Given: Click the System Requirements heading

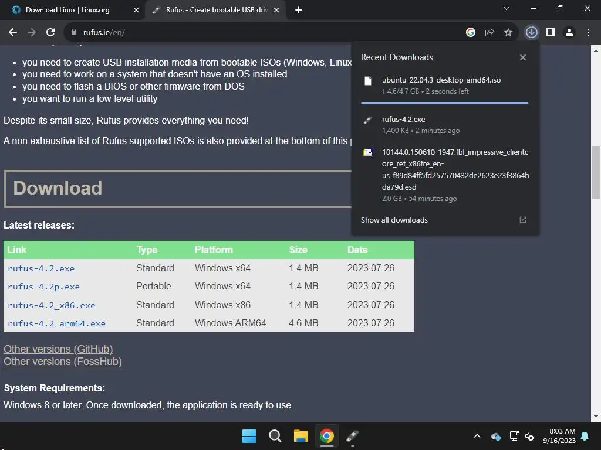Looking at the screenshot, I should (55, 388).
